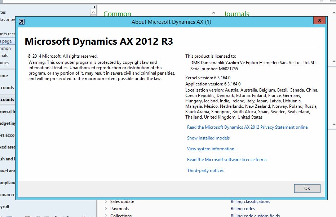Collapse the Journals section chevron at right edge
336x217 pixels.
(334, 13)
